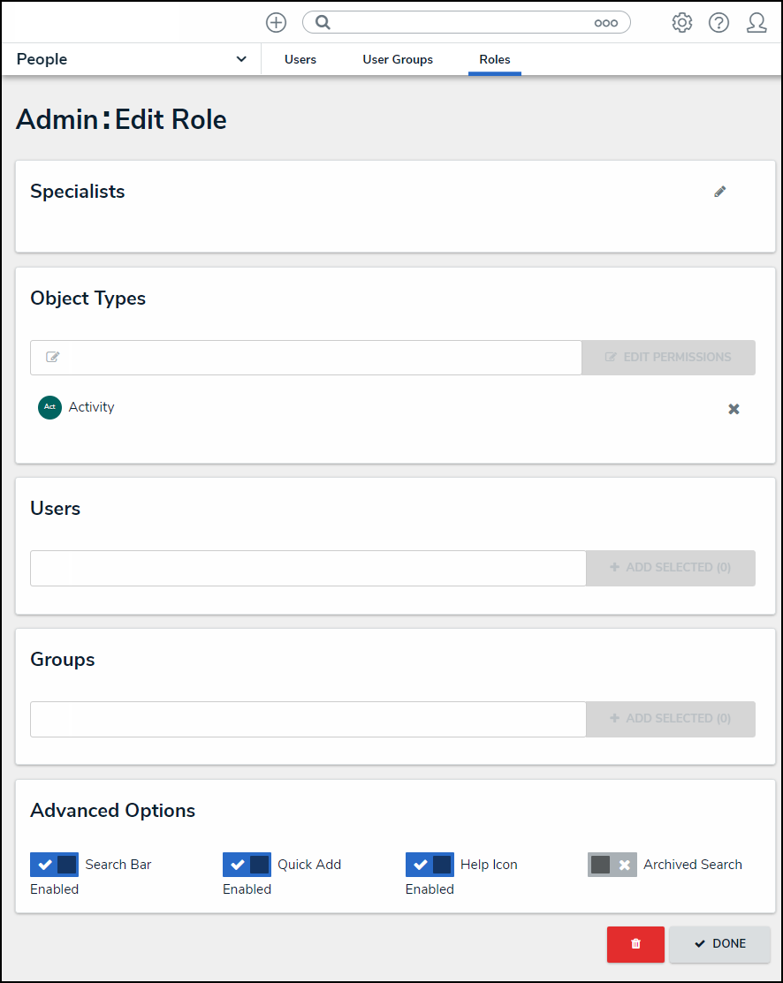Screen dimensions: 783x983
Task: Open the settings gear icon
Action: click(681, 23)
